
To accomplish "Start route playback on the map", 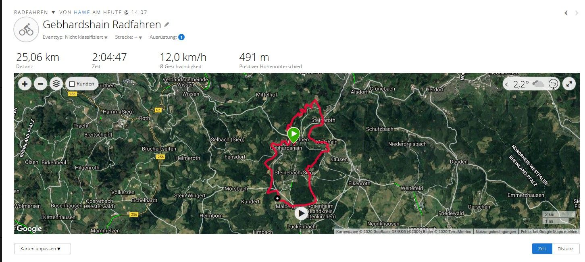I will 301,213.
